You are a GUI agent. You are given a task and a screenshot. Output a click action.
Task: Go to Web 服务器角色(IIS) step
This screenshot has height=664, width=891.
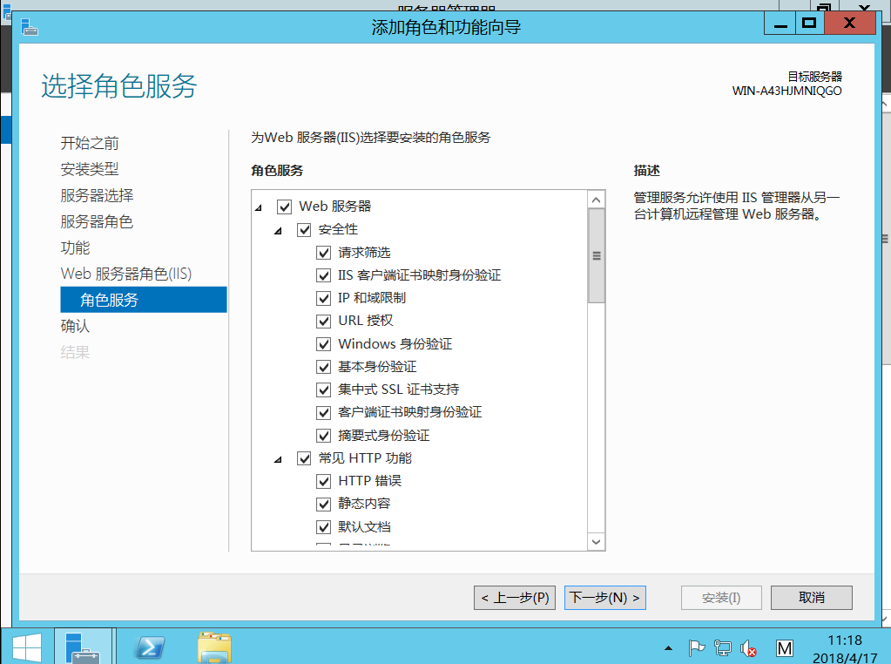tap(126, 274)
